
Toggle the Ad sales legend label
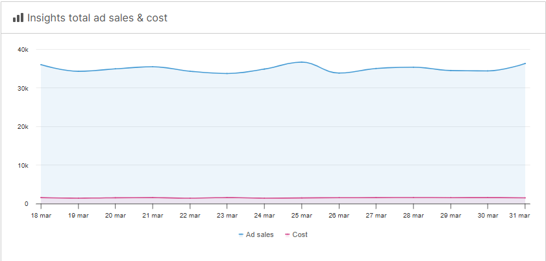260,234
